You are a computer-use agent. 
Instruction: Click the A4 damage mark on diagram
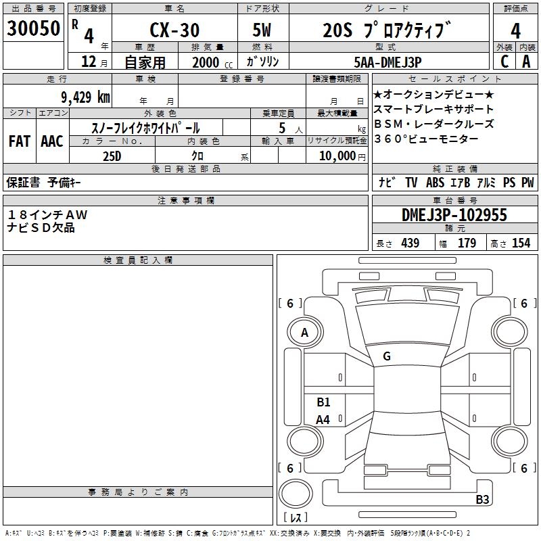coord(323,420)
